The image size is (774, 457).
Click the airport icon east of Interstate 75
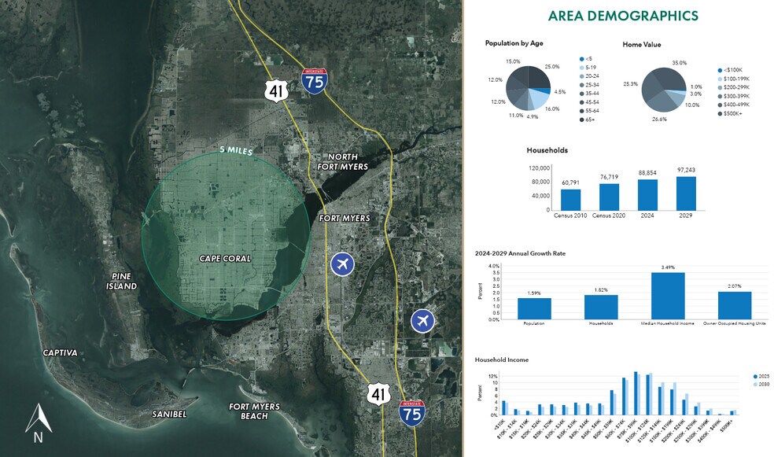click(x=422, y=321)
